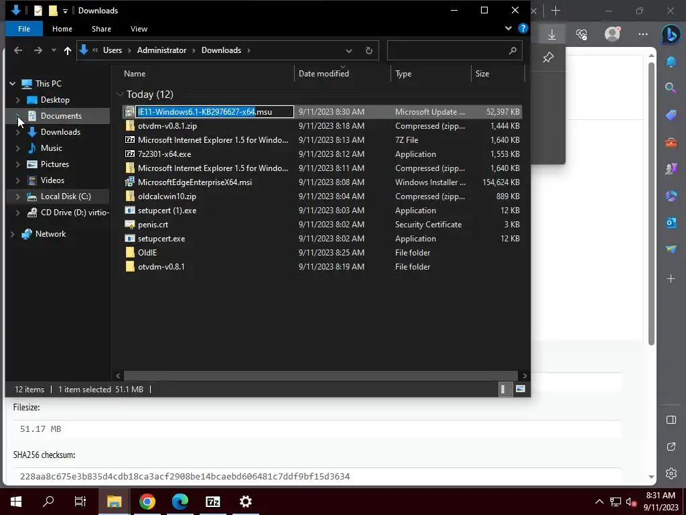686x515 pixels.
Task: Open Edge sidebar tools briefcase icon
Action: point(671,142)
